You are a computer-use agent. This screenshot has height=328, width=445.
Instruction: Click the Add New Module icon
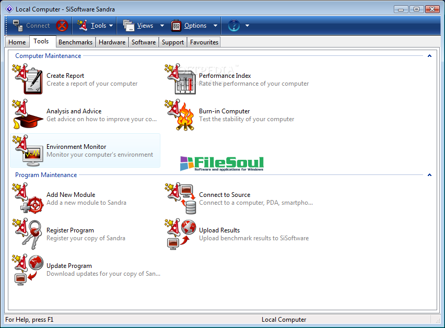click(27, 198)
